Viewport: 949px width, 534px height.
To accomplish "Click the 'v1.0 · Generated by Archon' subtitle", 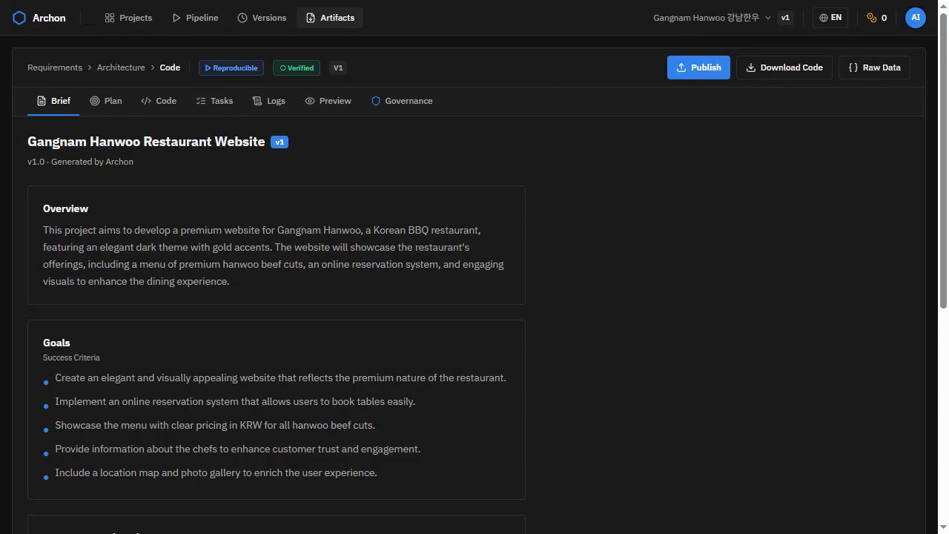I will pos(80,162).
